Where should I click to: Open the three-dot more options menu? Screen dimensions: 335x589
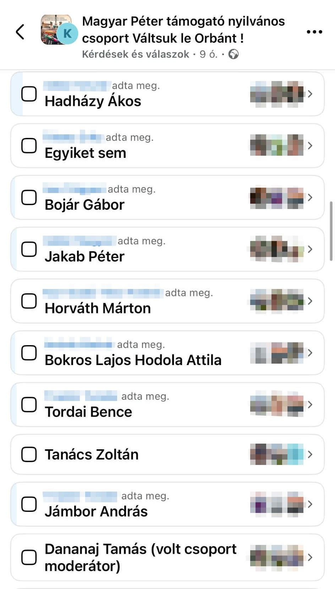[314, 32]
